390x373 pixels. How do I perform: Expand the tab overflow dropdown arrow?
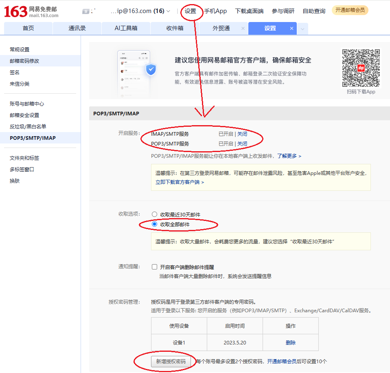click(x=302, y=29)
